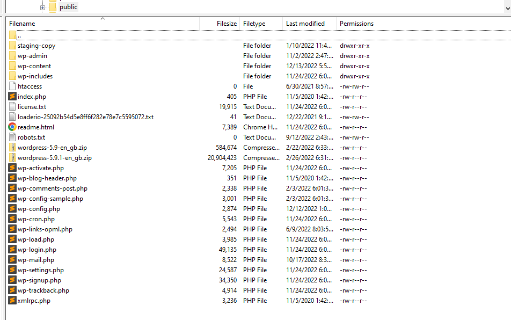Select the wp-content folder name
This screenshot has height=320, width=511.
click(x=34, y=66)
